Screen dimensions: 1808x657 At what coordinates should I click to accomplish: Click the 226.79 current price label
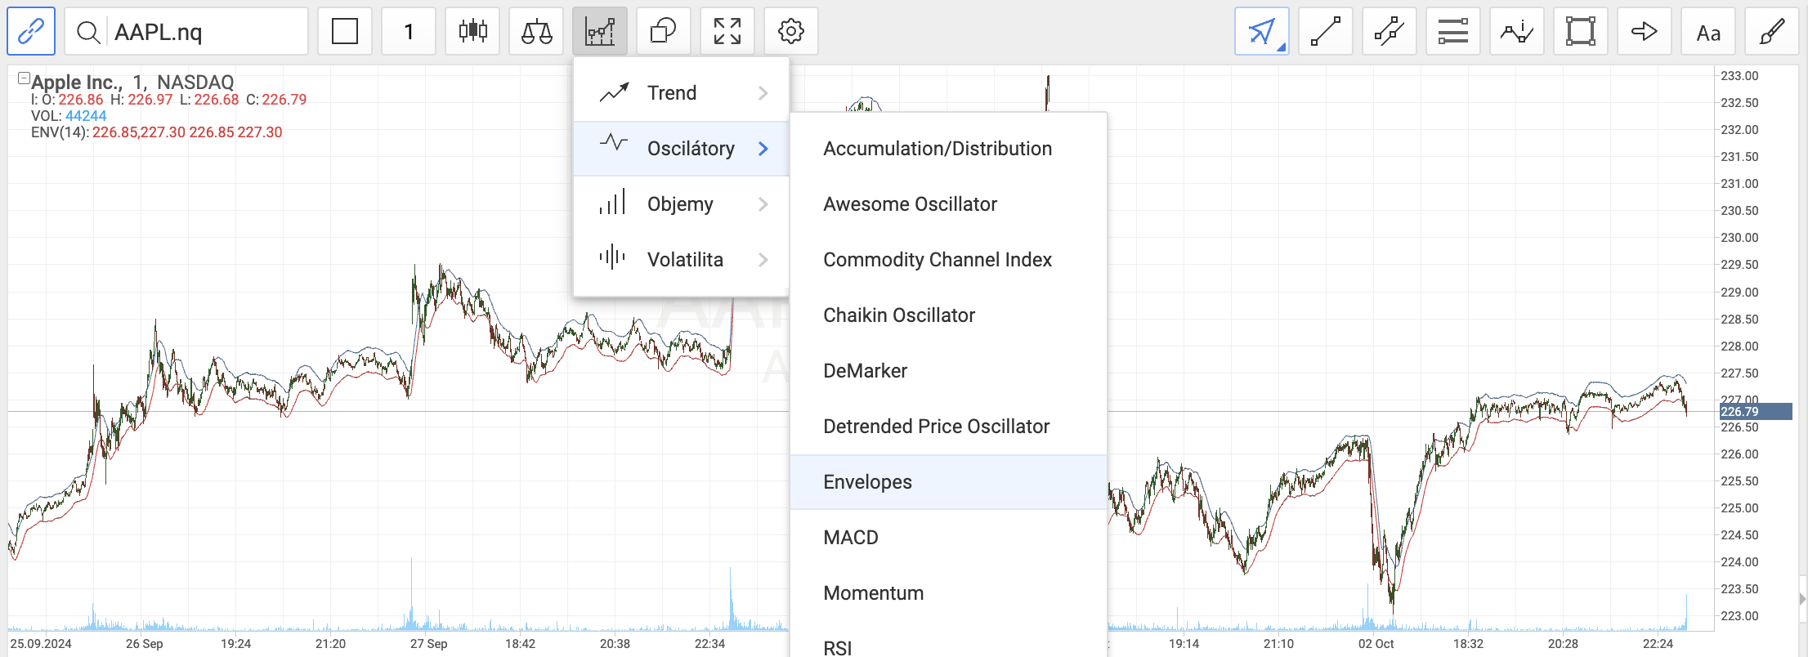[1756, 412]
